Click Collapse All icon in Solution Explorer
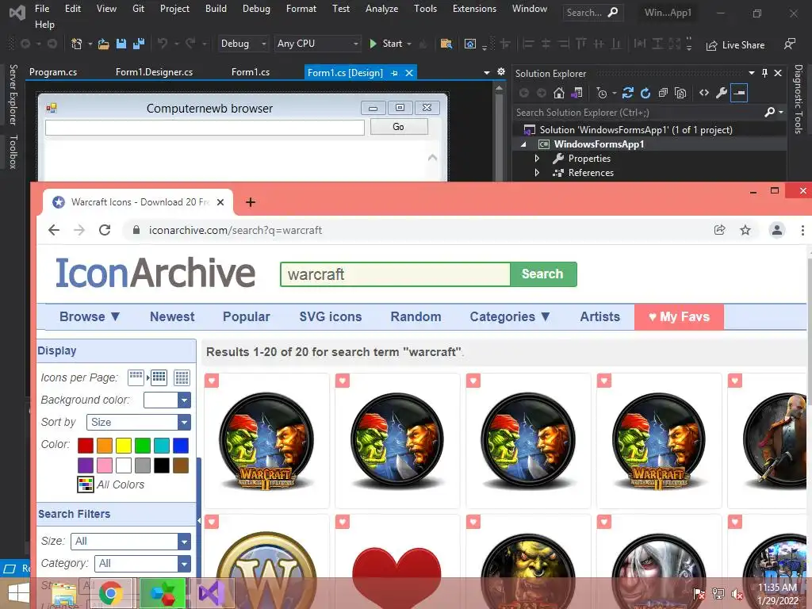 [x=663, y=94]
